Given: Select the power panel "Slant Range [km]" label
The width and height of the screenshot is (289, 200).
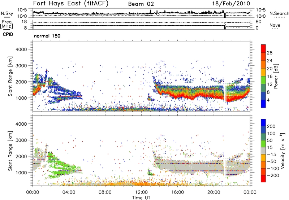Looking at the screenshot, I should [x=10, y=76].
